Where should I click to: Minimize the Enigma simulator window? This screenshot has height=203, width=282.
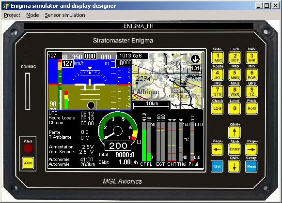tap(259, 6)
